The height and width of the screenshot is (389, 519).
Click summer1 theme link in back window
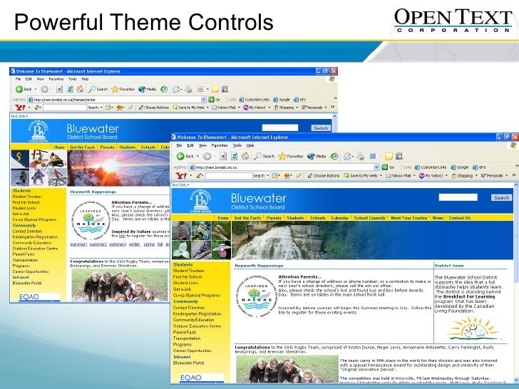(78, 244)
